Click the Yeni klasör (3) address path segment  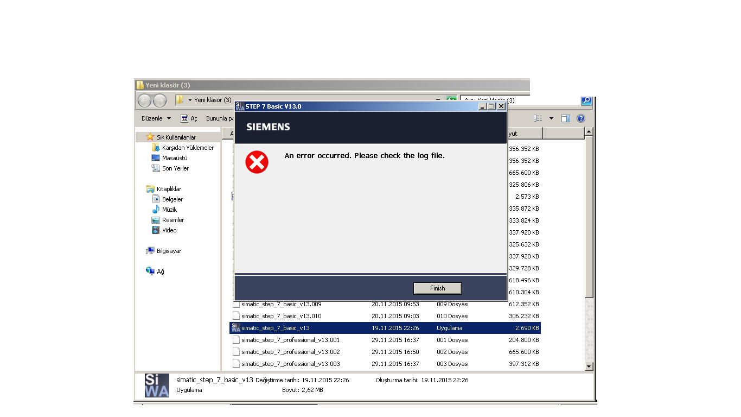tap(213, 100)
